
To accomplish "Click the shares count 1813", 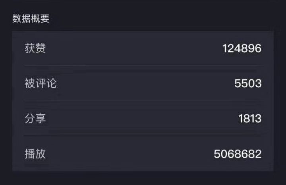I will pyautogui.click(x=250, y=118).
